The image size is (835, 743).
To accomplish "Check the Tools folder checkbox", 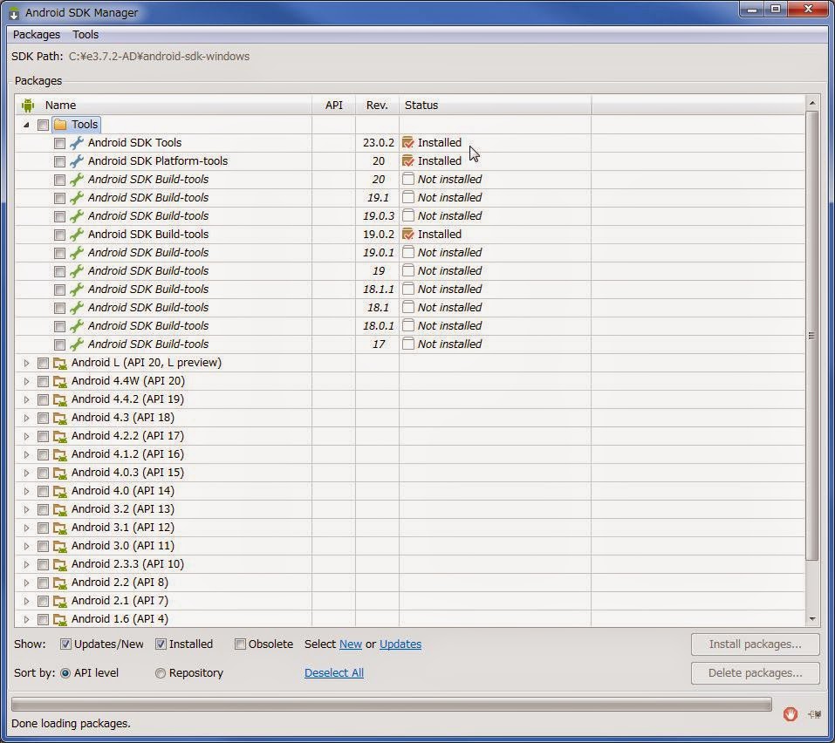I will click(x=43, y=125).
